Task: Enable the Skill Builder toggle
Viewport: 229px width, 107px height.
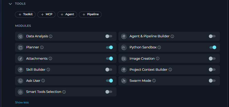Action: point(109,70)
